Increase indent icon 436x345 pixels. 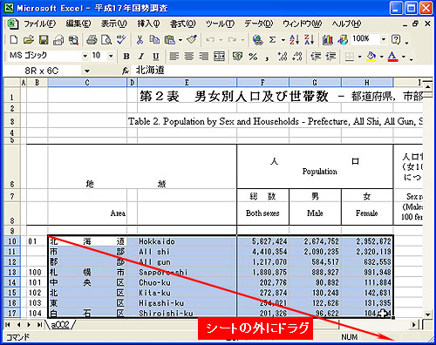(x=330, y=56)
